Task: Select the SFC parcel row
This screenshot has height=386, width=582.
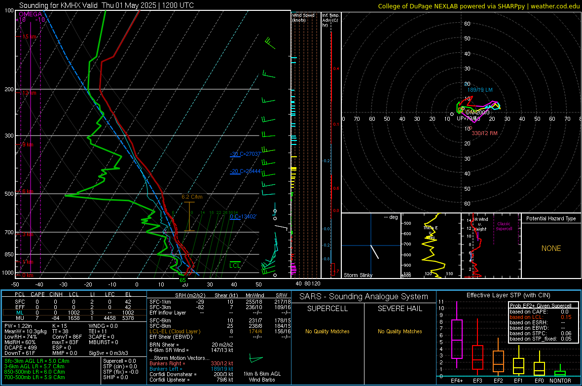Action: point(74,302)
